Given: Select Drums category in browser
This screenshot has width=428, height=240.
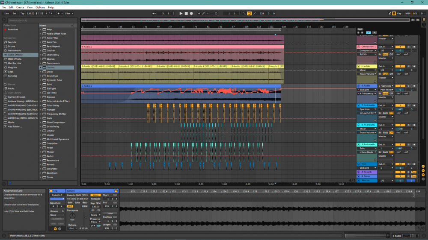Looking at the screenshot, I should pyautogui.click(x=12, y=47).
